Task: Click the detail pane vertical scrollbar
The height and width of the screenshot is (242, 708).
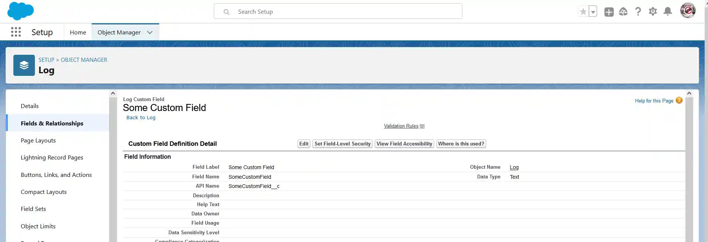Action: click(689, 169)
